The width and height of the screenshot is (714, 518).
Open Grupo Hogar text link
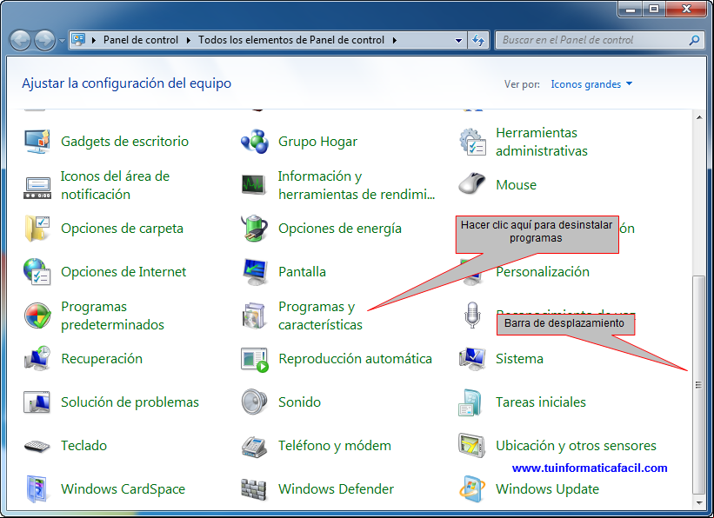tap(317, 142)
